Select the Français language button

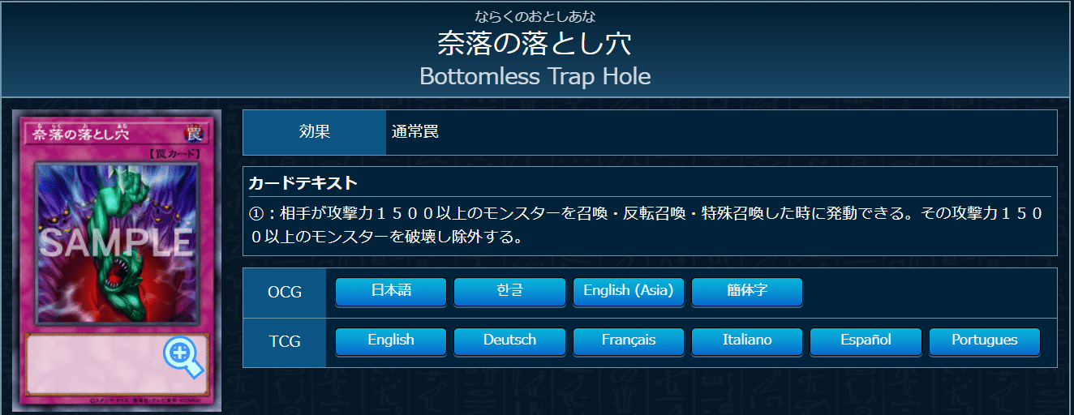point(629,341)
